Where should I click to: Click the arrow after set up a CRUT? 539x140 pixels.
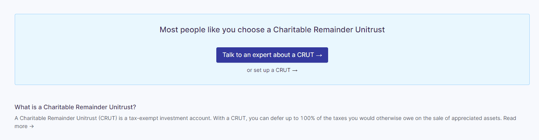(x=295, y=70)
